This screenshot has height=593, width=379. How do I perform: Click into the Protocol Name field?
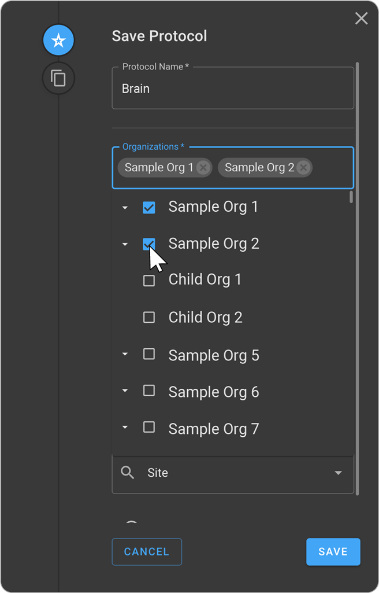[x=232, y=89]
